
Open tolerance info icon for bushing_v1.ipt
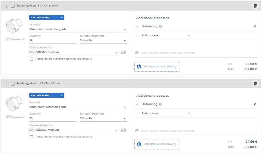click(123, 52)
